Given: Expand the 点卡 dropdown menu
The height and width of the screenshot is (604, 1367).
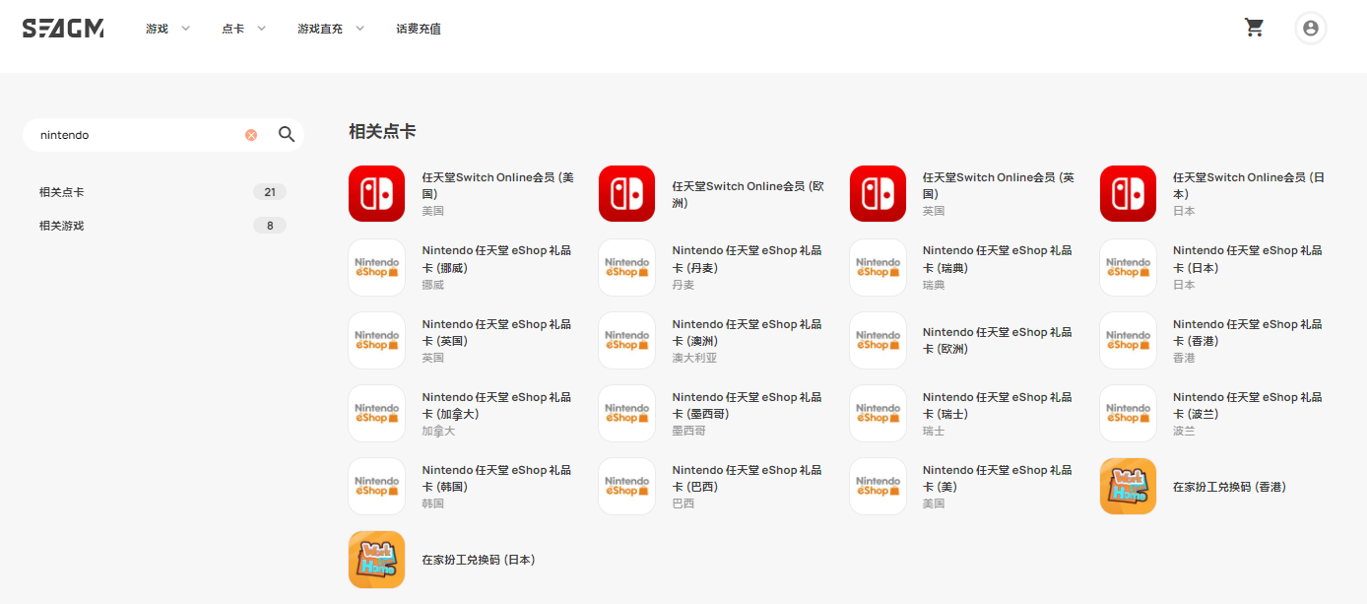Looking at the screenshot, I should point(244,29).
